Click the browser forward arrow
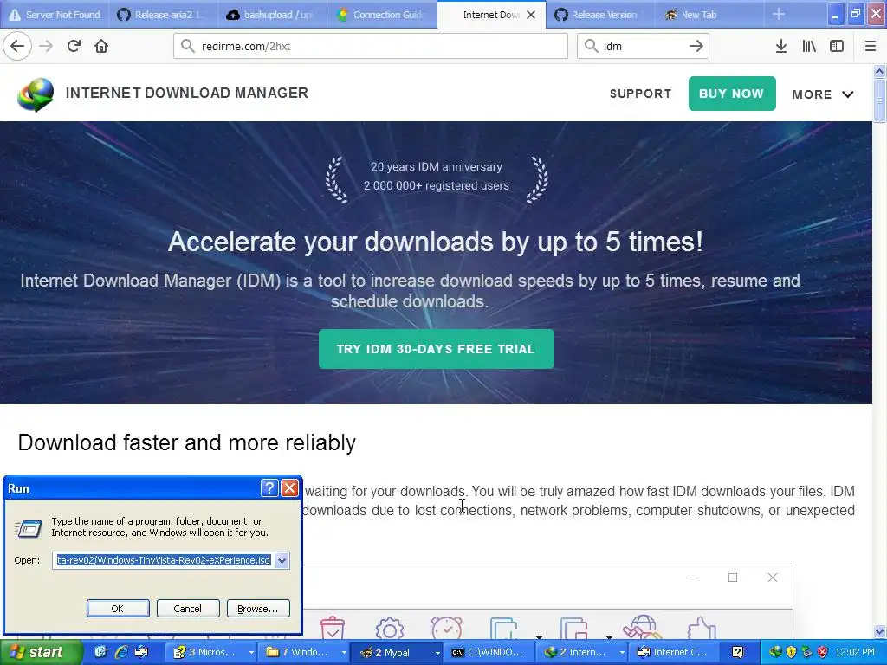Viewport: 887px width, 665px height. [46, 46]
